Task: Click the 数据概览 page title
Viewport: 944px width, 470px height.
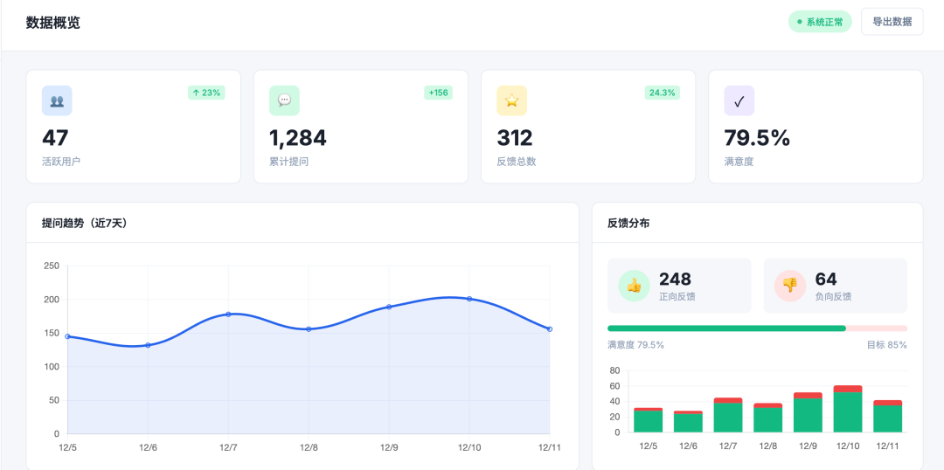Action: (53, 23)
